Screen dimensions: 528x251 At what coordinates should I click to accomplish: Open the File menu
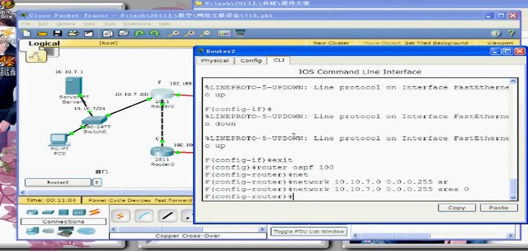pos(26,24)
